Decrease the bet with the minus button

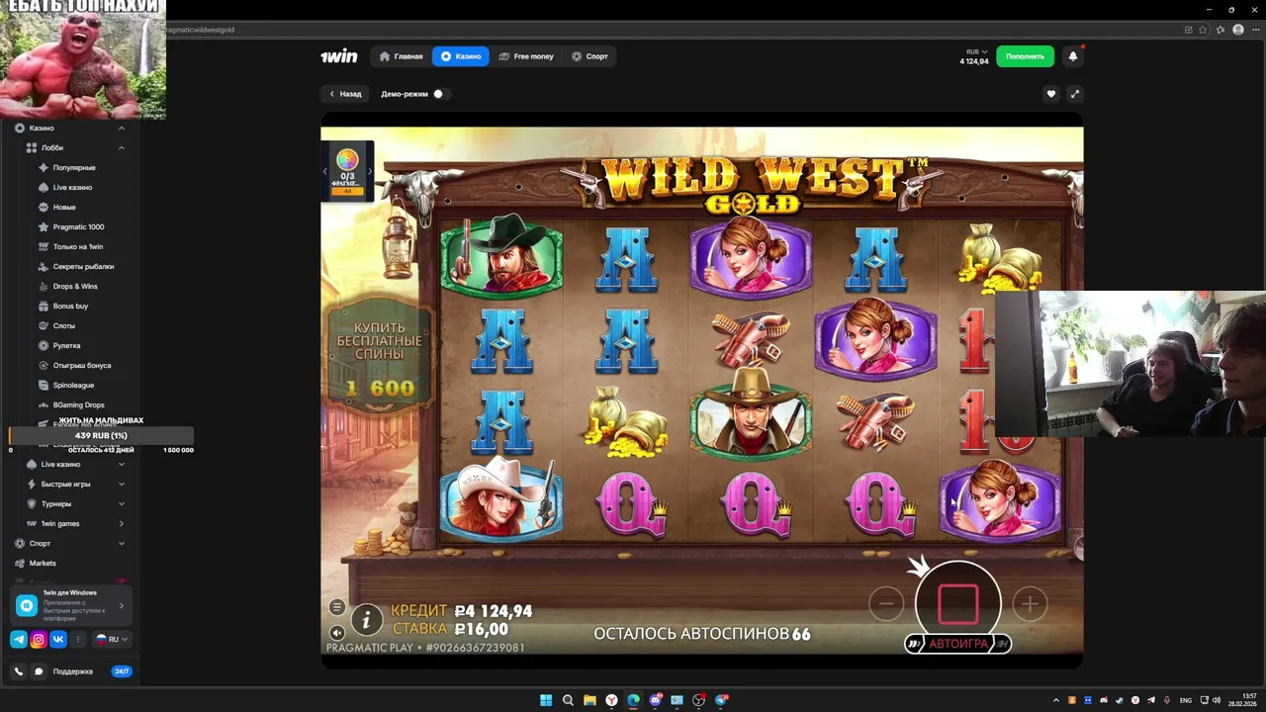(886, 603)
